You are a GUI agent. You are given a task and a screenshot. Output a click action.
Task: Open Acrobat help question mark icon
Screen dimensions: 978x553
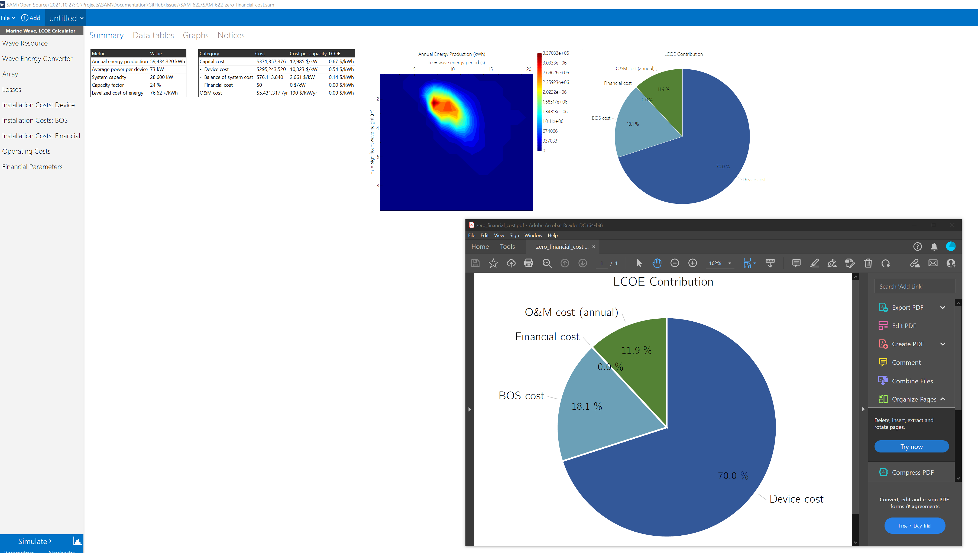tap(917, 247)
